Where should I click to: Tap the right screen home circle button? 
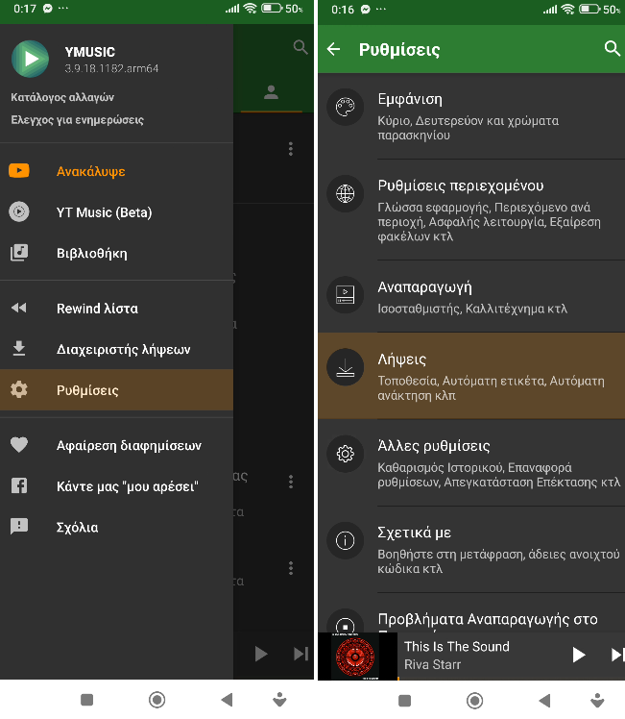pyautogui.click(x=475, y=701)
